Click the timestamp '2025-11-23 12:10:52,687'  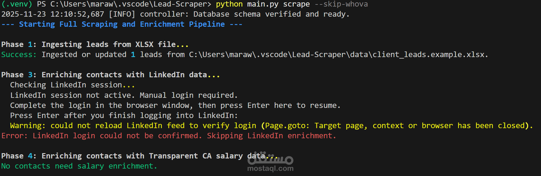pyautogui.click(x=53, y=14)
